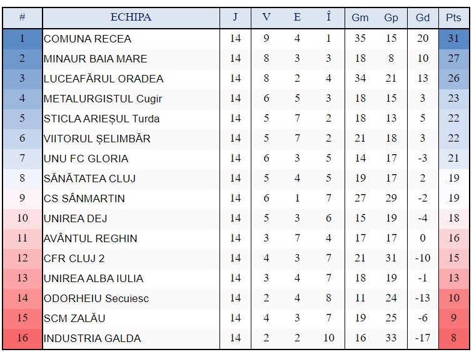The height and width of the screenshot is (352, 474).
Task: Click the ECHIPA column header
Action: click(131, 17)
